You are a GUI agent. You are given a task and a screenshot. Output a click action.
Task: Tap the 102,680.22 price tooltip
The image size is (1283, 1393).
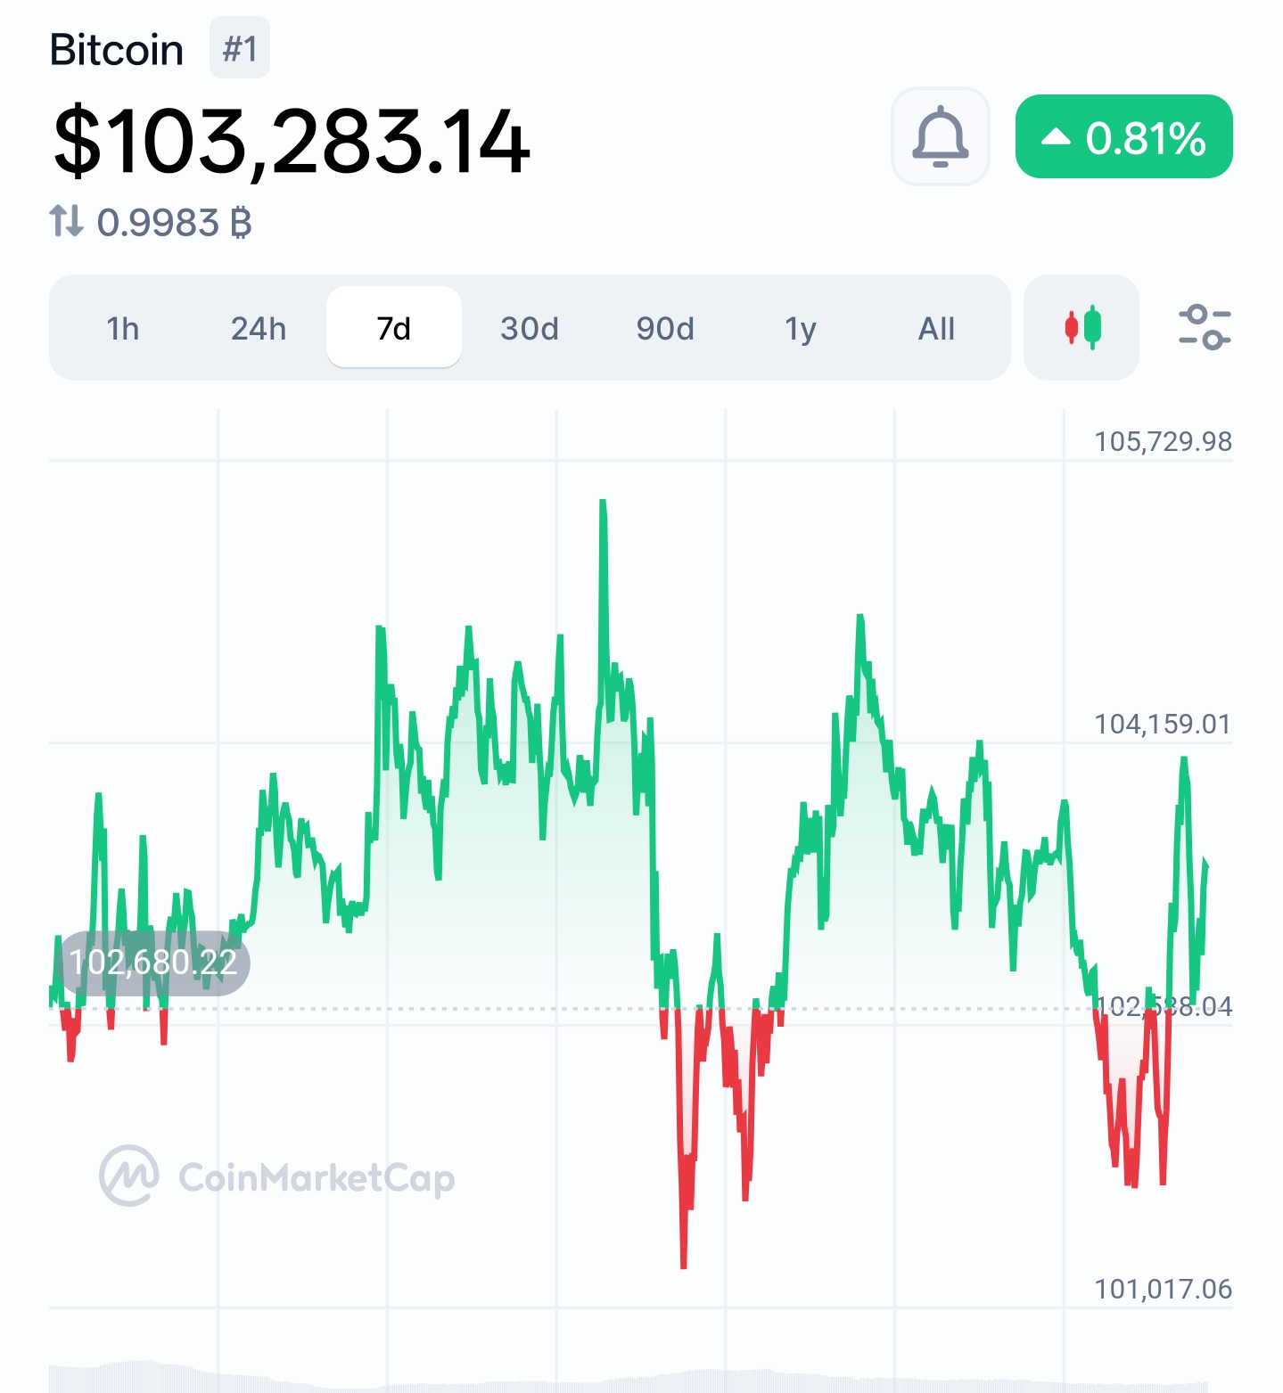(x=153, y=963)
